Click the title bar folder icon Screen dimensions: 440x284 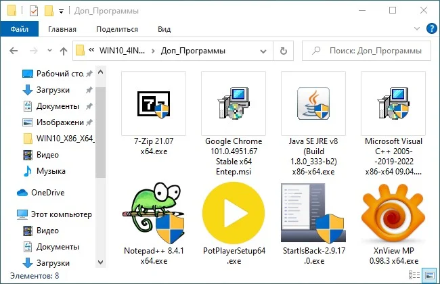pos(12,11)
